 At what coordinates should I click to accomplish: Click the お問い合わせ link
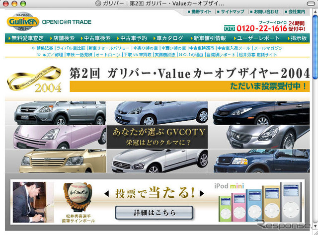[x=265, y=12]
